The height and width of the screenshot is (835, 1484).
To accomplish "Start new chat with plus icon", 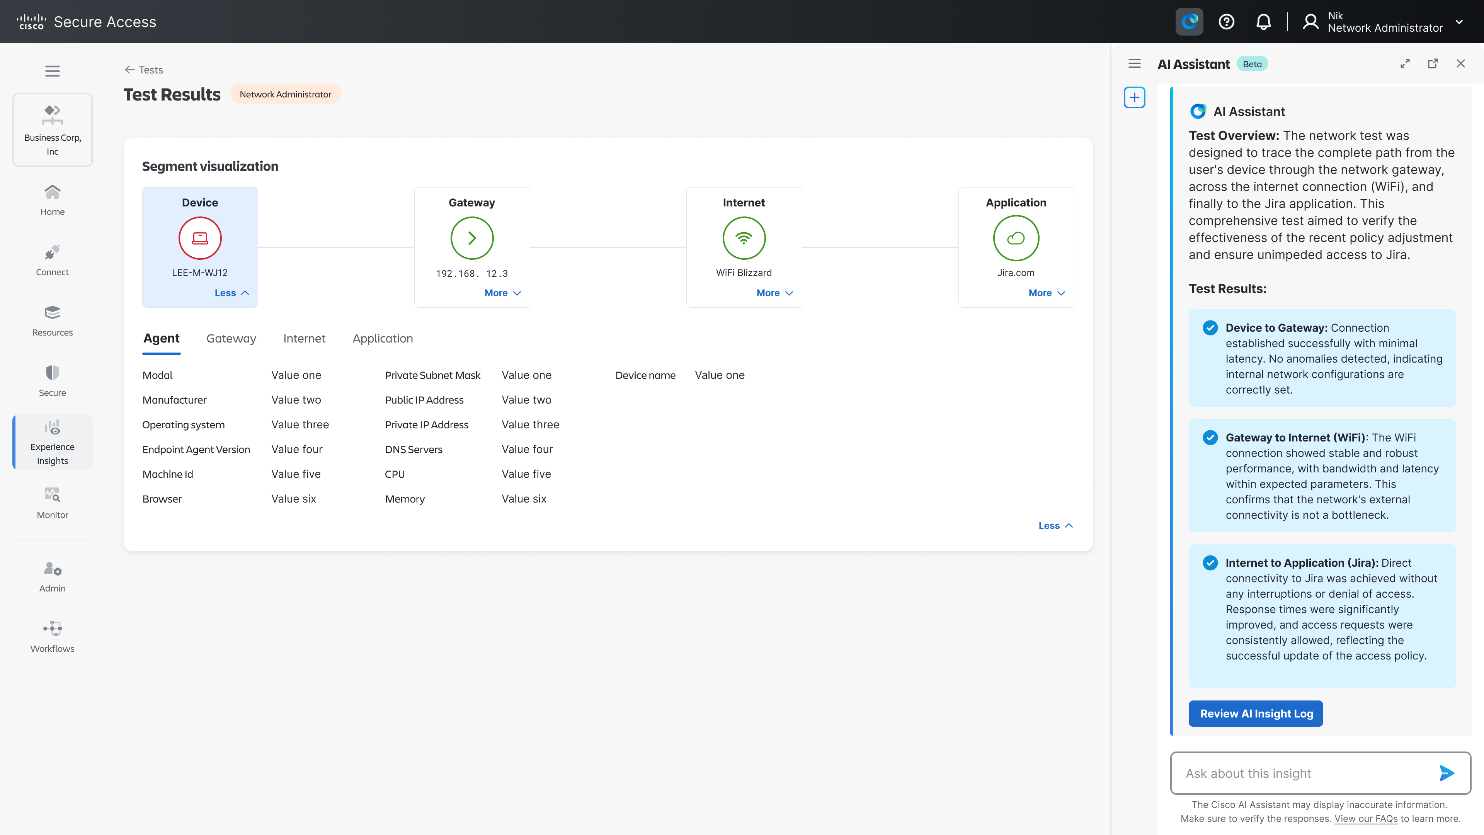I will click(1134, 97).
